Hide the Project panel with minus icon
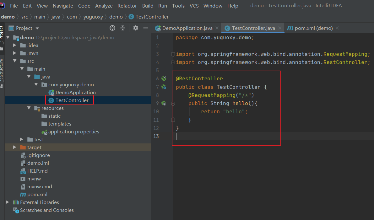 coord(146,28)
